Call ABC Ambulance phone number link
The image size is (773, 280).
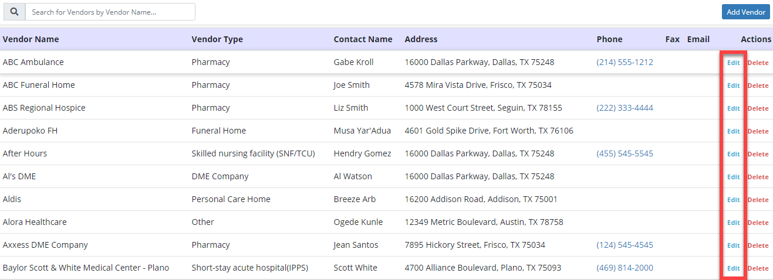pos(625,62)
